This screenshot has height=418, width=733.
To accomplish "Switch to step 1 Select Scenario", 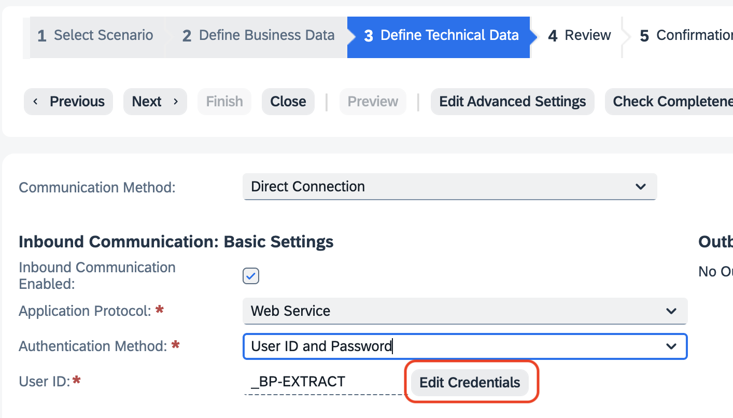I will pyautogui.click(x=95, y=35).
